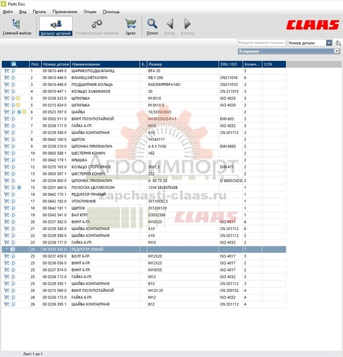Show info for РЕДУКТОР ПРАВЫЙ row
The width and height of the screenshot is (343, 357).
click(x=13, y=194)
